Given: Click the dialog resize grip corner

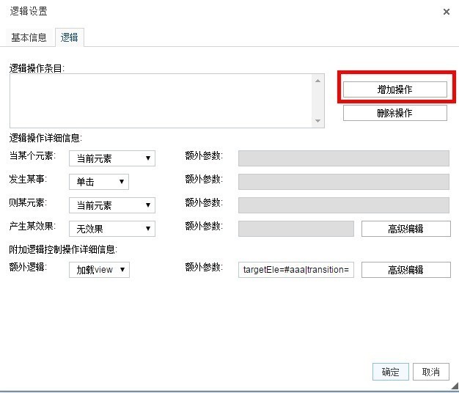Looking at the screenshot, I should click(x=455, y=386).
